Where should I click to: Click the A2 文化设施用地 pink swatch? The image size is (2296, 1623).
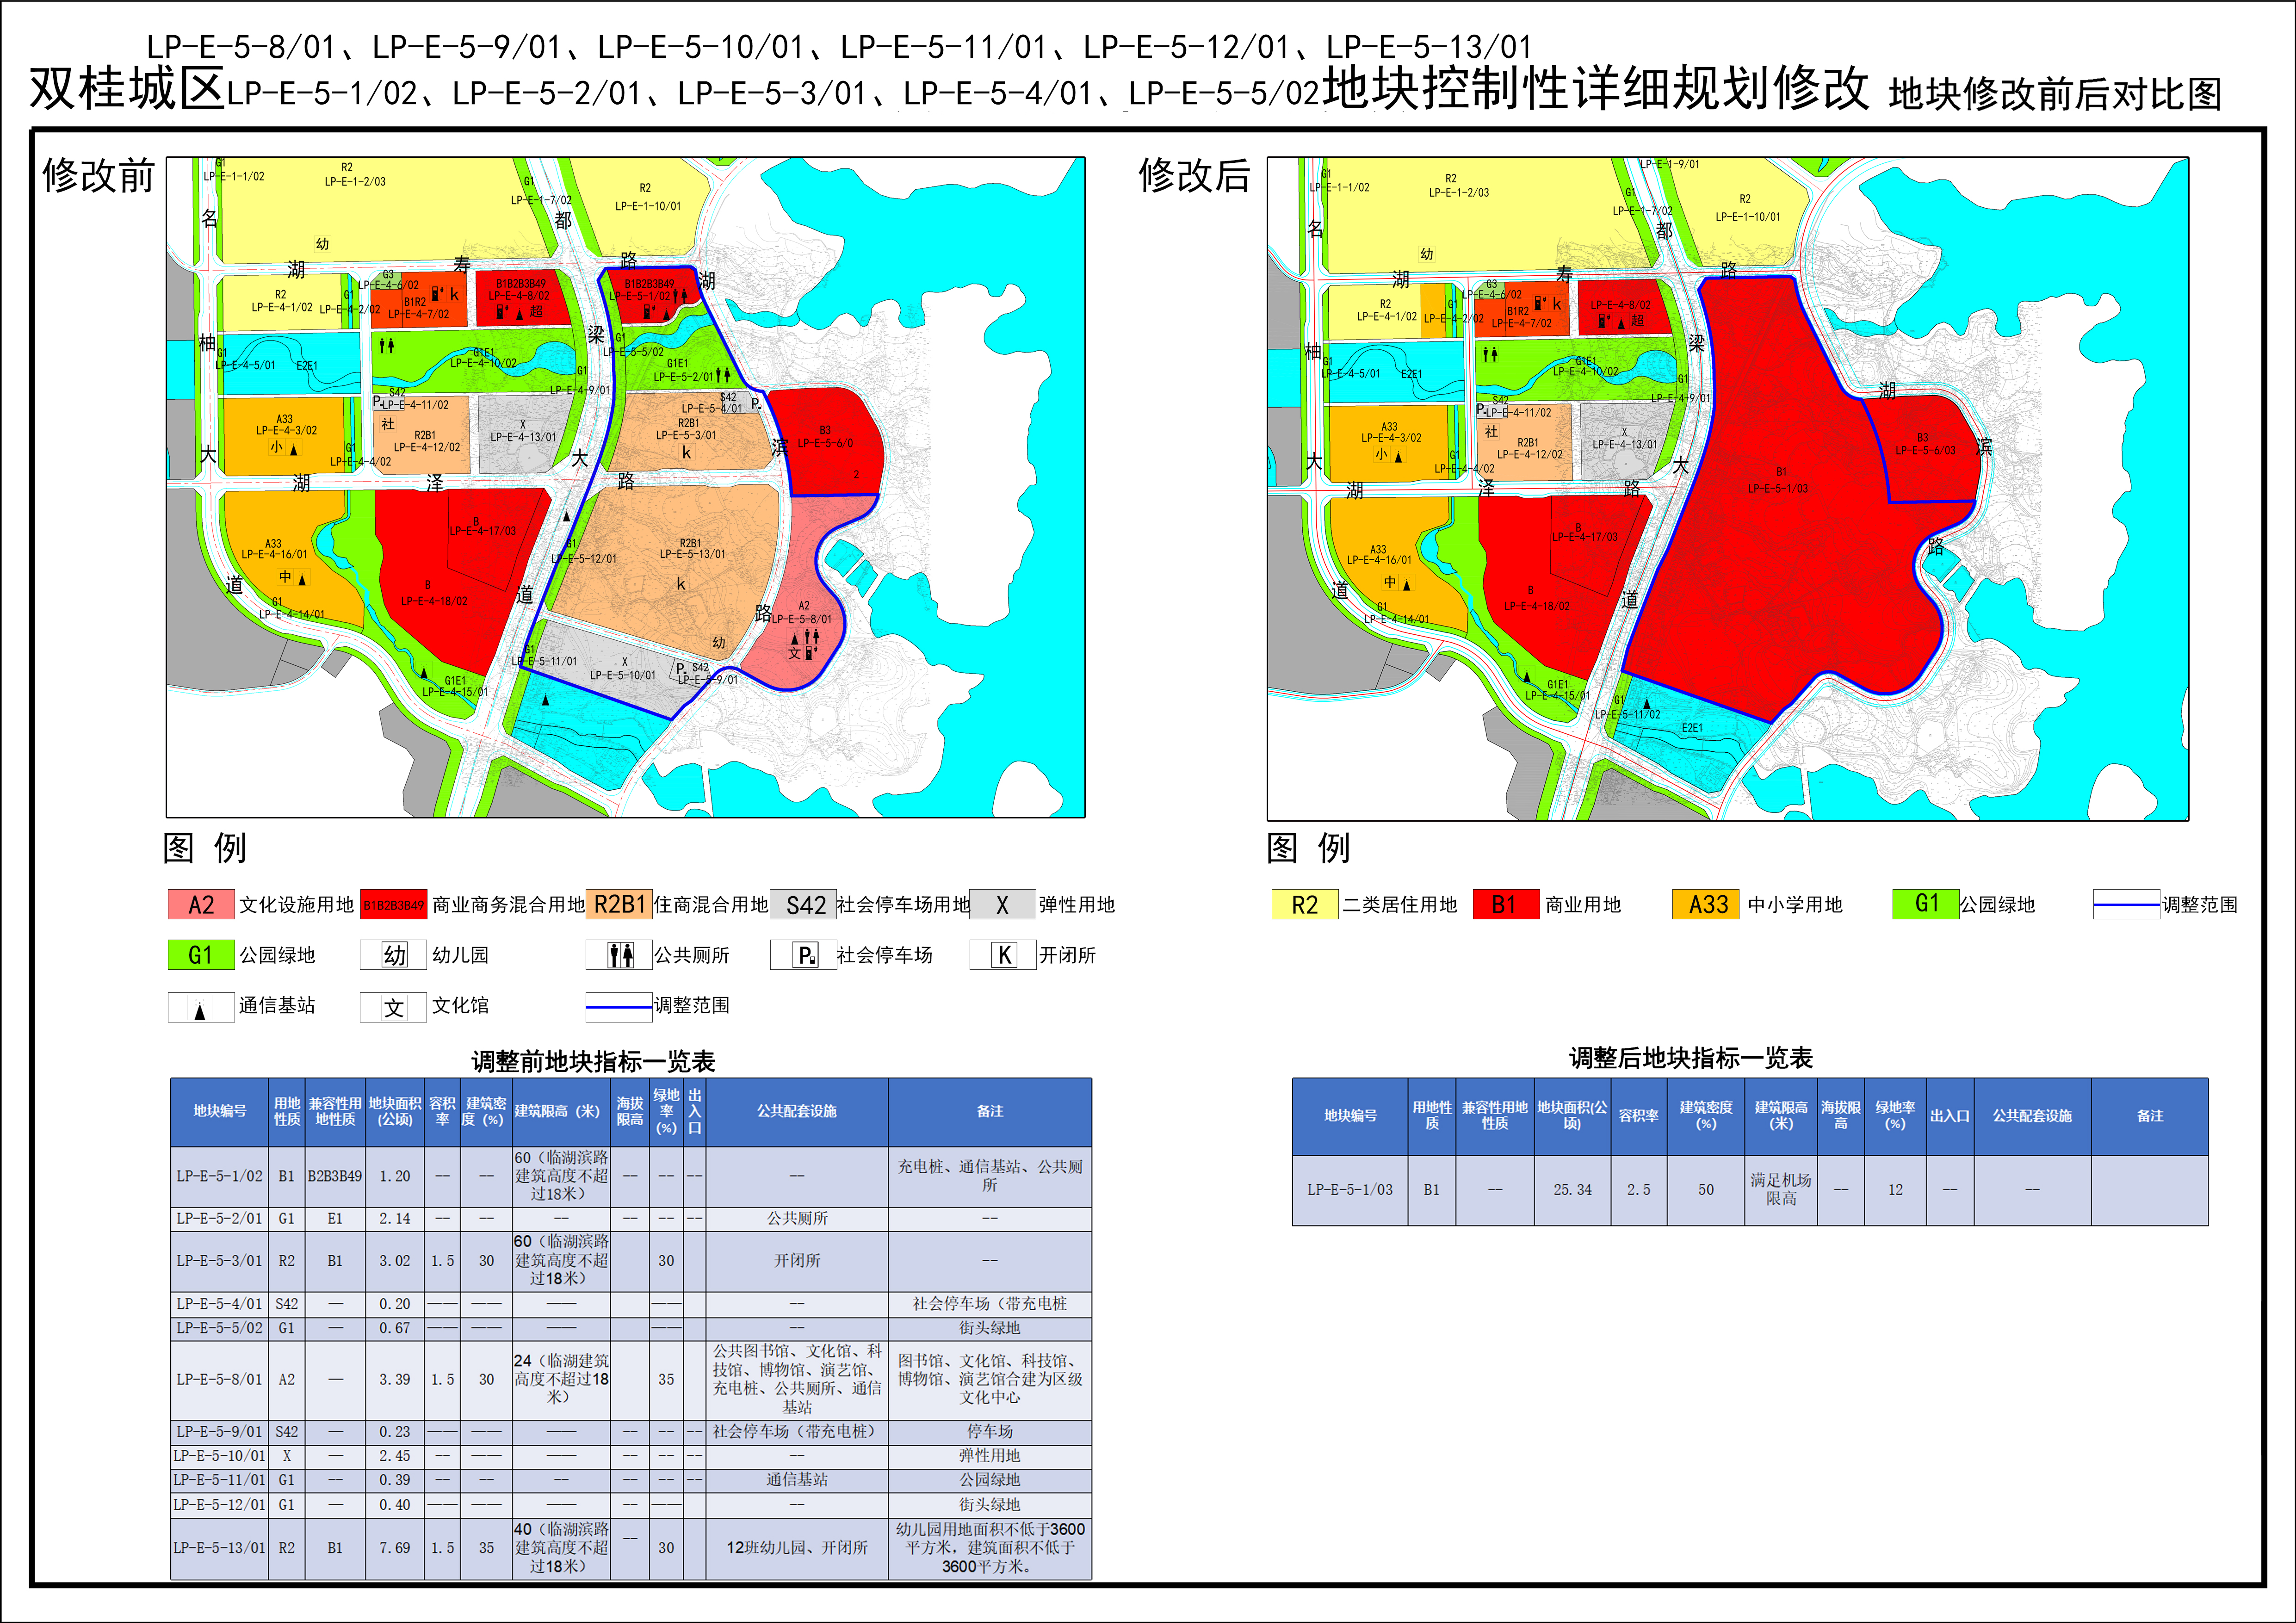[200, 905]
